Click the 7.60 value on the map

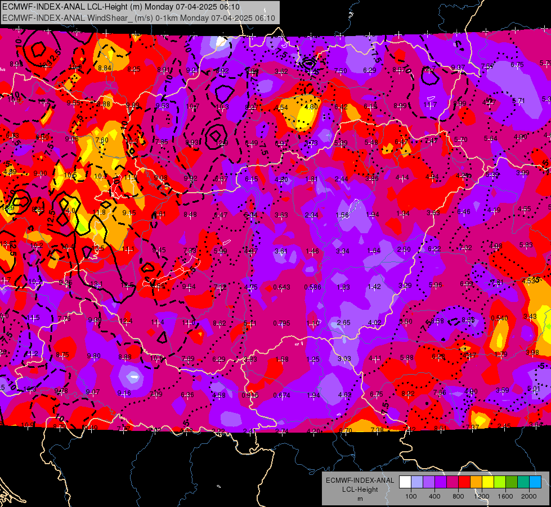[102, 140]
